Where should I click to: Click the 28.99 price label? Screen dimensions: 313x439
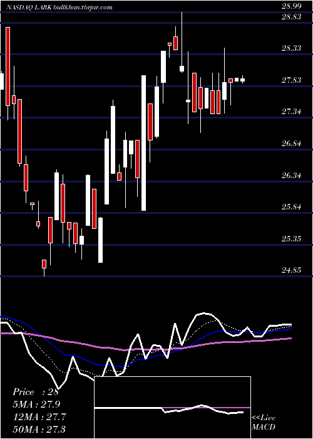point(291,7)
